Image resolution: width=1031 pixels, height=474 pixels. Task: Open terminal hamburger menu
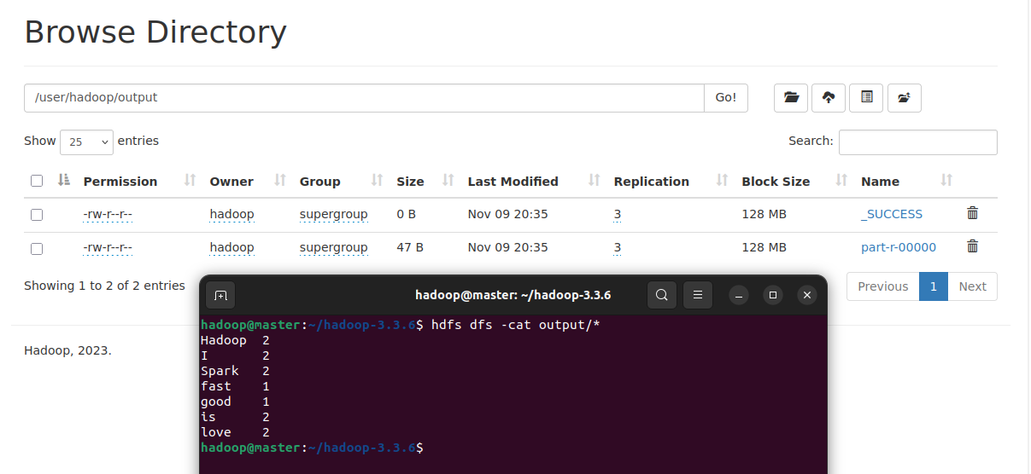point(698,295)
